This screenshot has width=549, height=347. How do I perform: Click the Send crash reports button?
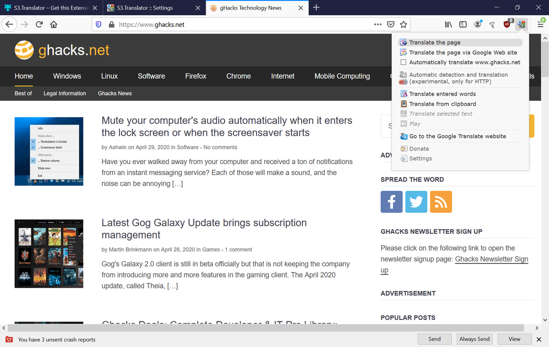coord(434,339)
